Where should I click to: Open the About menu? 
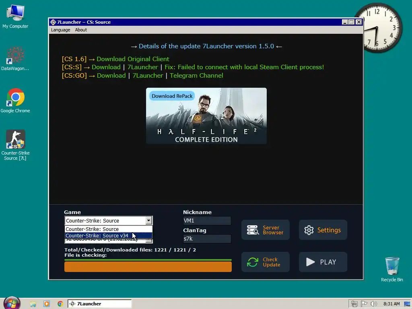80,30
